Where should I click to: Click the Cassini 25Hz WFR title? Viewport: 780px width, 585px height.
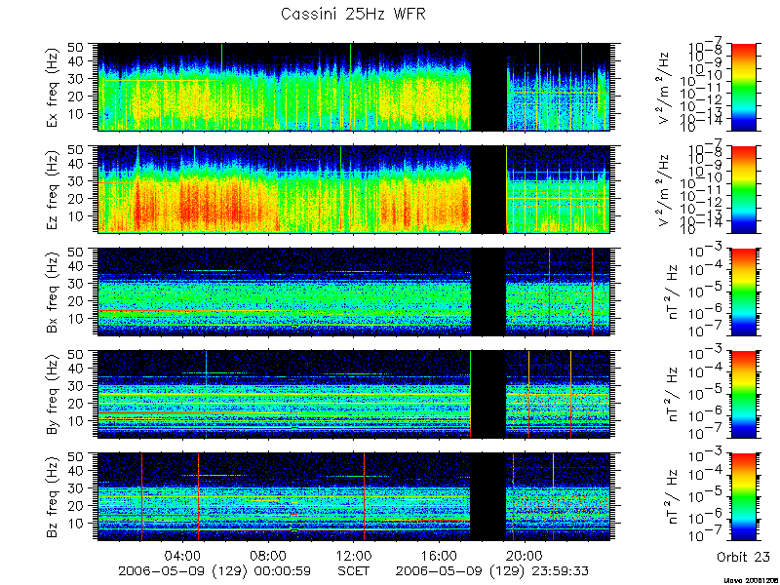click(x=353, y=14)
